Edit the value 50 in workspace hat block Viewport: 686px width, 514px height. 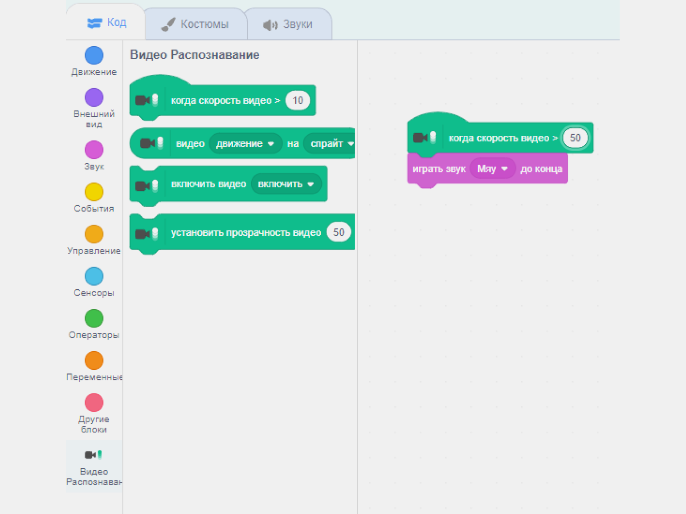click(575, 138)
